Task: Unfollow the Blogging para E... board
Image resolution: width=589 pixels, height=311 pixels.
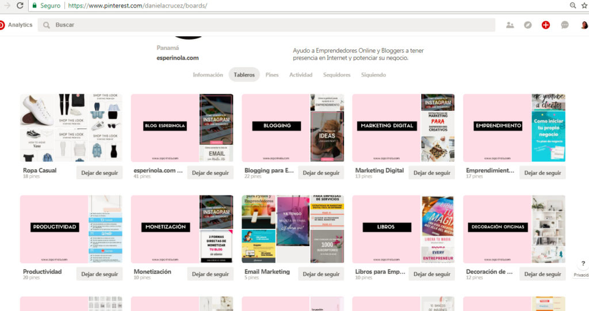Action: 321,173
